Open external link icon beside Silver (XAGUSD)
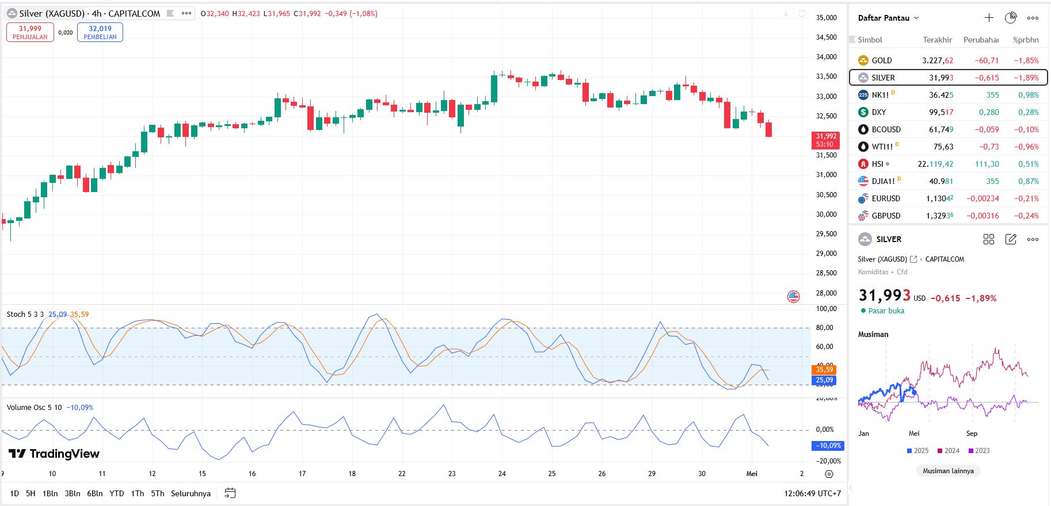Image resolution: width=1051 pixels, height=506 pixels. click(913, 259)
